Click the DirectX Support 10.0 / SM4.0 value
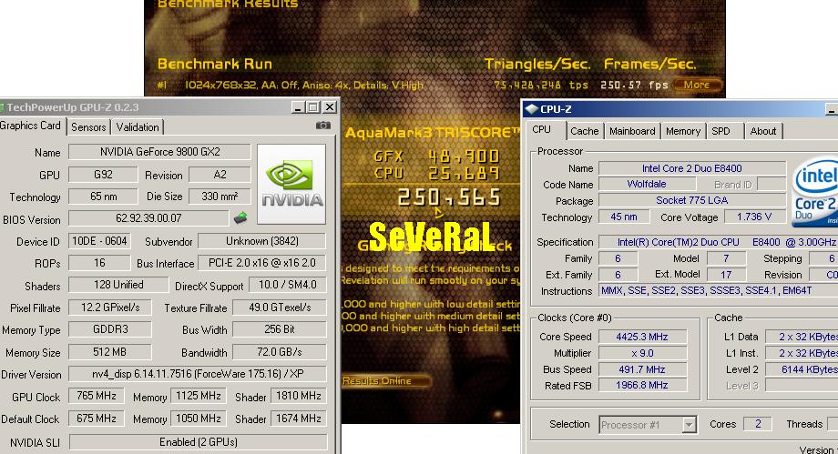The height and width of the screenshot is (454, 838). [x=288, y=285]
